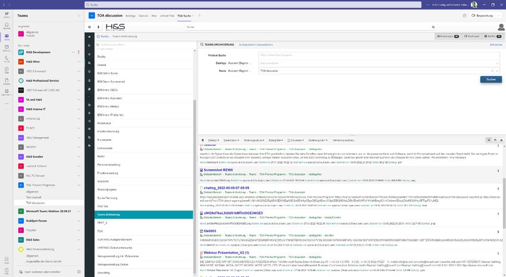Open the Activity bell in Teams rail
The image size is (506, 277).
tap(7, 25)
